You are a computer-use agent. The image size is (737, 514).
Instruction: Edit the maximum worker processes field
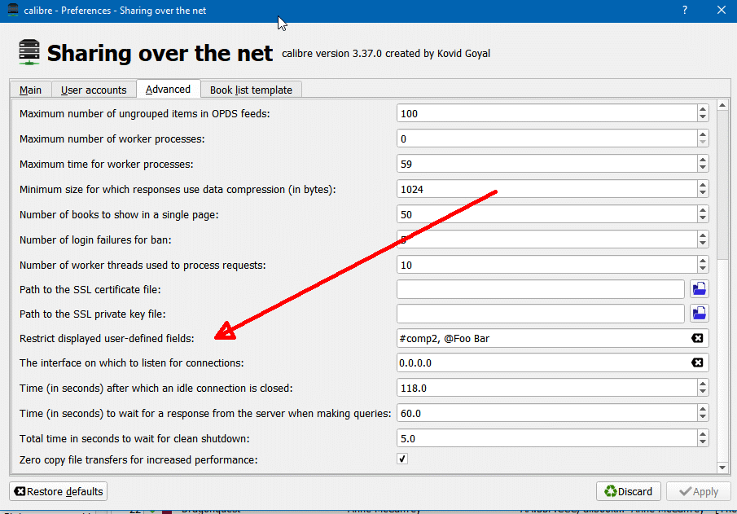tap(547, 138)
